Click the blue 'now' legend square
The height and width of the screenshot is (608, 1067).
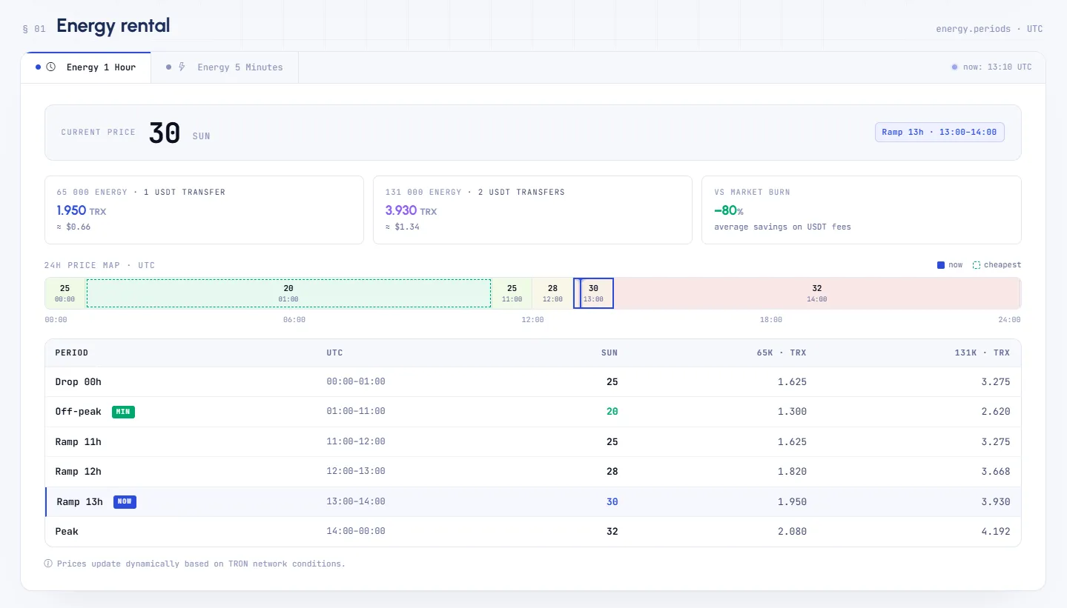point(941,265)
